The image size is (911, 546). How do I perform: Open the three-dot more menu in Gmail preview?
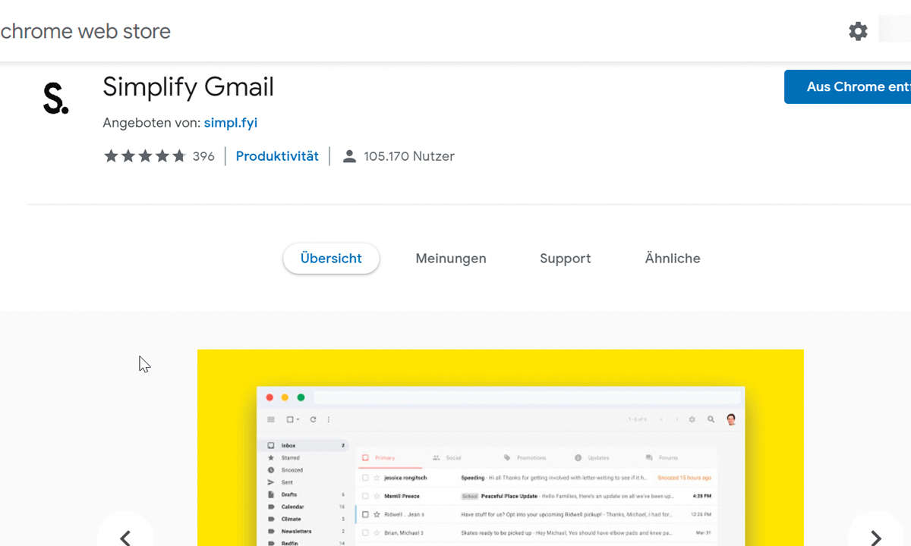click(x=329, y=419)
